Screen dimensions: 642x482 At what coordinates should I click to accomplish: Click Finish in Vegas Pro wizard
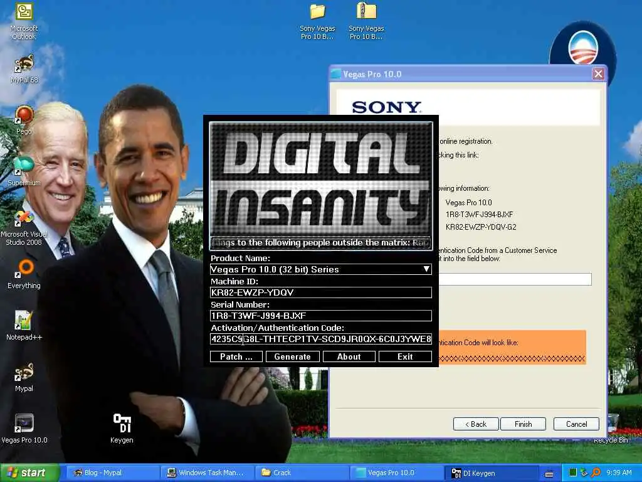[524, 424]
